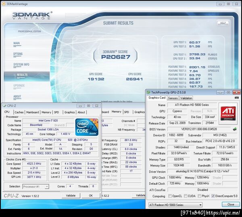Image resolution: width=242 pixels, height=217 pixels.
Task: Open SYSTEM INFO in the 3DMark sidebar
Action: 21,65
